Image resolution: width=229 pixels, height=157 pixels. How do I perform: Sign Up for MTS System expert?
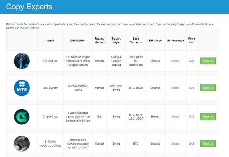(208, 88)
